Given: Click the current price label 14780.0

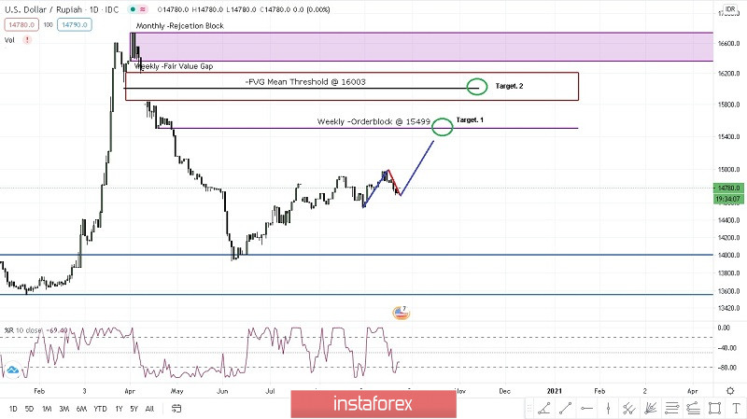Looking at the screenshot, I should click(729, 189).
